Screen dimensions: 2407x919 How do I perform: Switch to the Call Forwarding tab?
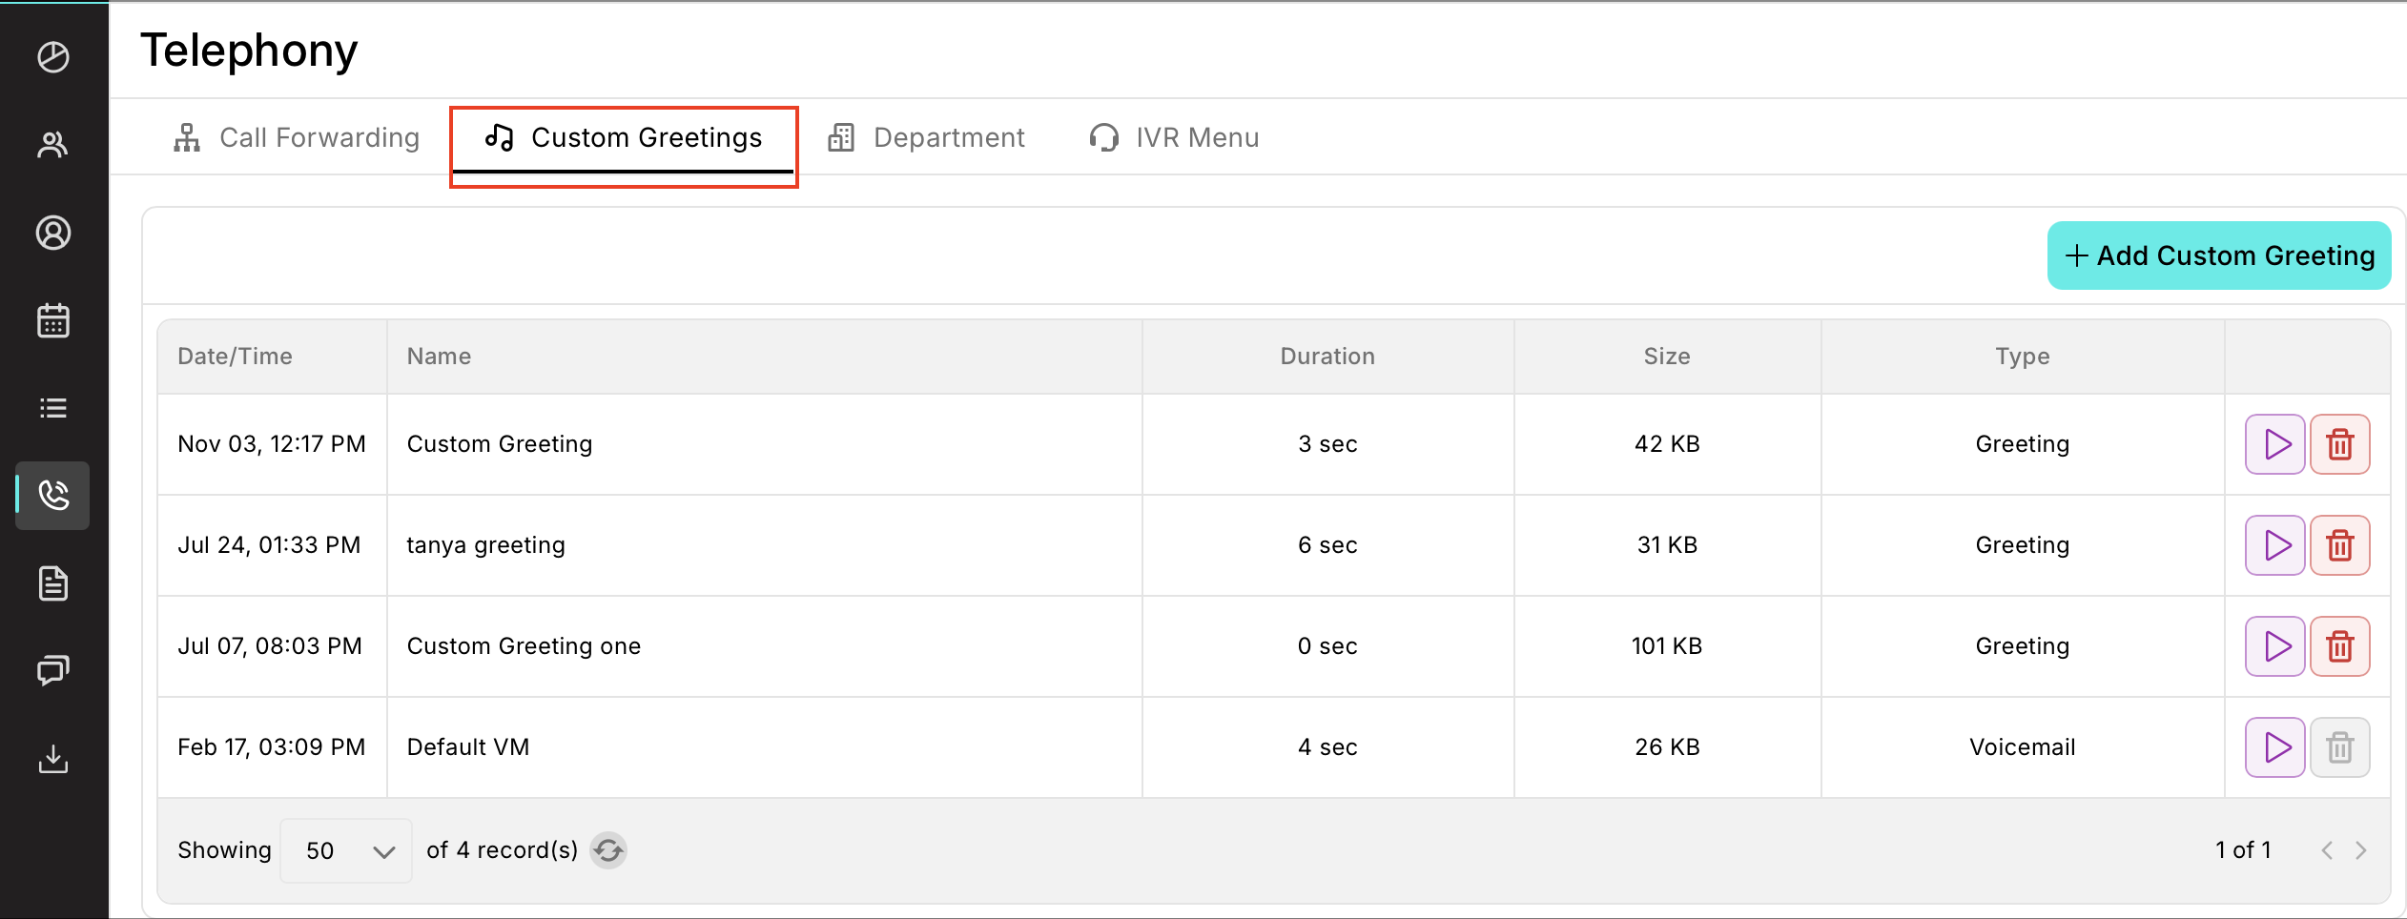coord(297,138)
